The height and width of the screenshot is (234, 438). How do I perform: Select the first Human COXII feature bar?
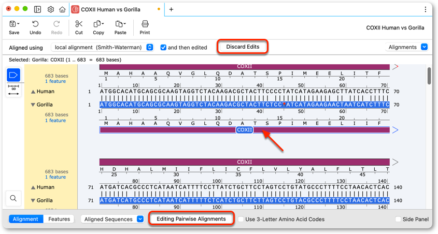tap(245, 67)
